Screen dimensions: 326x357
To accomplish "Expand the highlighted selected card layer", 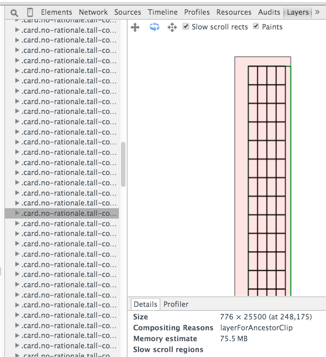I will click(x=17, y=213).
